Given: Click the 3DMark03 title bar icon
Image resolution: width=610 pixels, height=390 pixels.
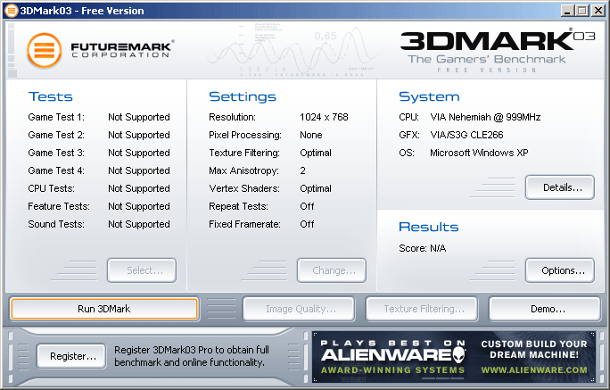Looking at the screenshot, I should click(x=12, y=11).
